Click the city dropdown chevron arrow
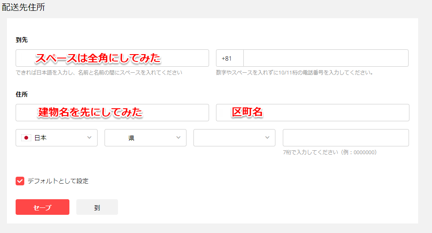 point(267,138)
